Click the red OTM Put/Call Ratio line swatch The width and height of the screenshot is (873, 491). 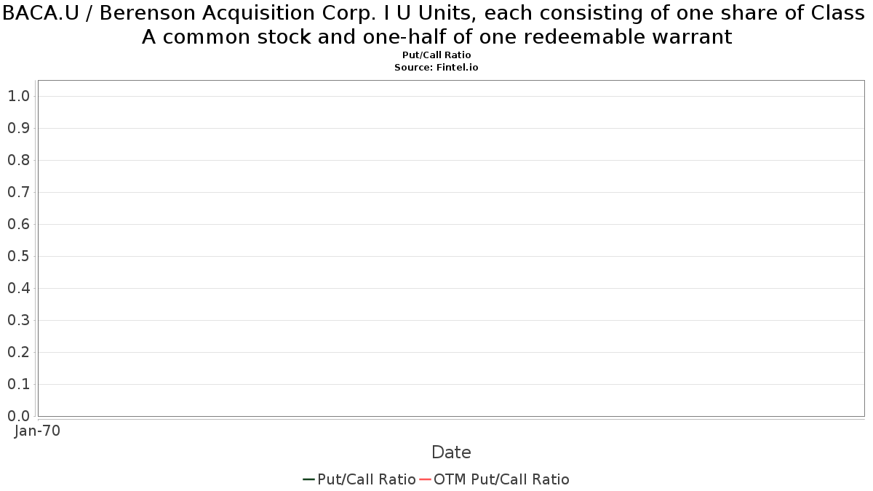click(425, 479)
